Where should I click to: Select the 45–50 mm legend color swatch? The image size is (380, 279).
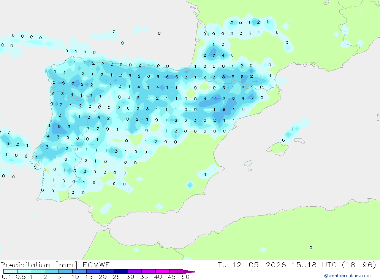tap(176, 271)
